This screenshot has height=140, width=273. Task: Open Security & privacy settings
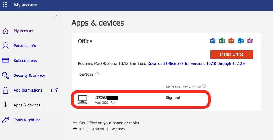29,75
